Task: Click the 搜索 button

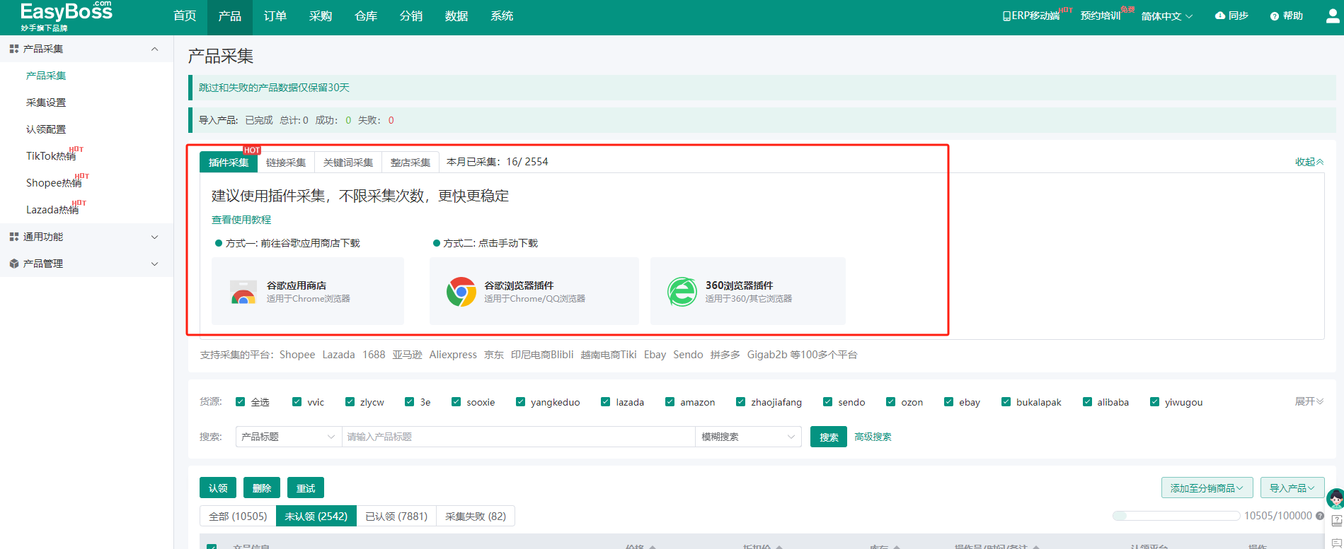Action: 829,437
